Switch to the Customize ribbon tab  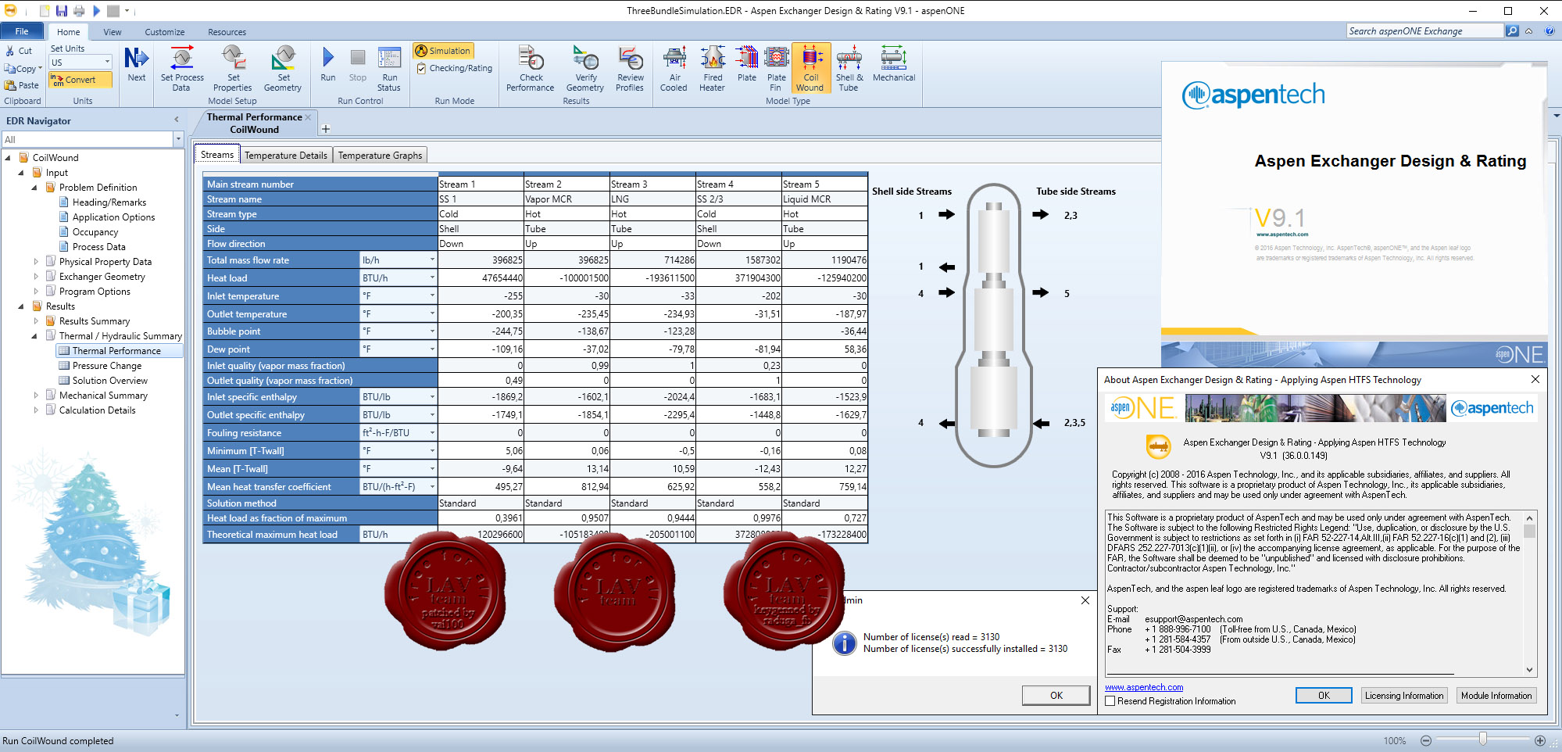coord(165,32)
